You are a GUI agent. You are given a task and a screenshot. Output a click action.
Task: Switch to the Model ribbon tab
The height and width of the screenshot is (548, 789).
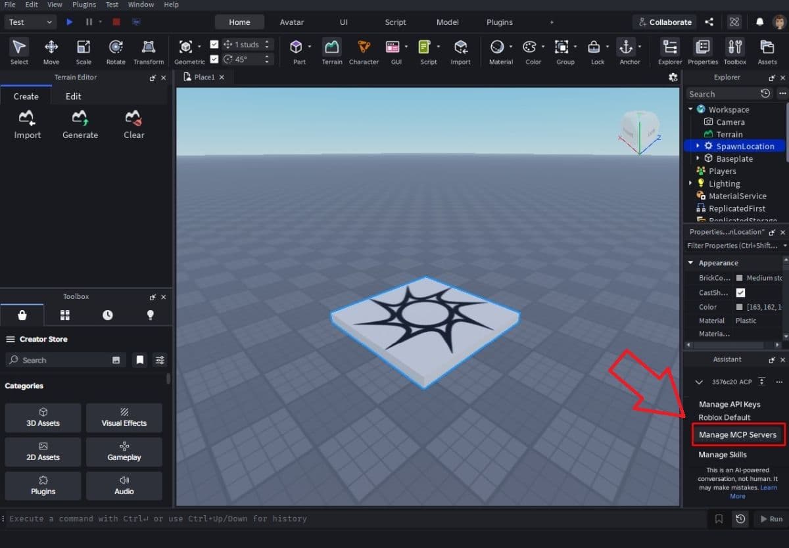448,22
